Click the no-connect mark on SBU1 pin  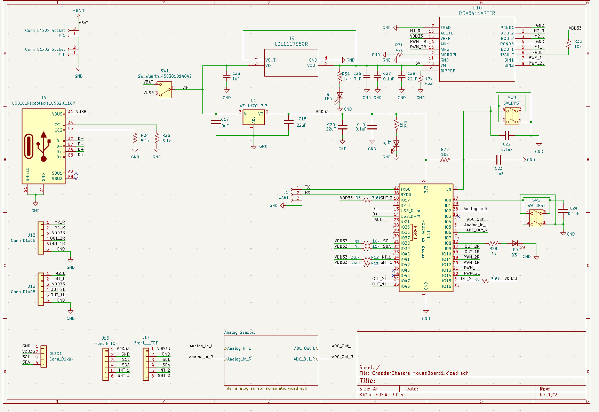pyautogui.click(x=76, y=173)
